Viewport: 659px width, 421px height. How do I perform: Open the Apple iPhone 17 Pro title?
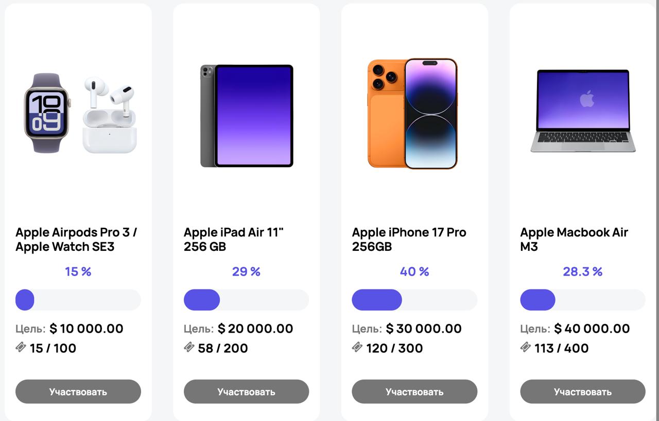409,240
